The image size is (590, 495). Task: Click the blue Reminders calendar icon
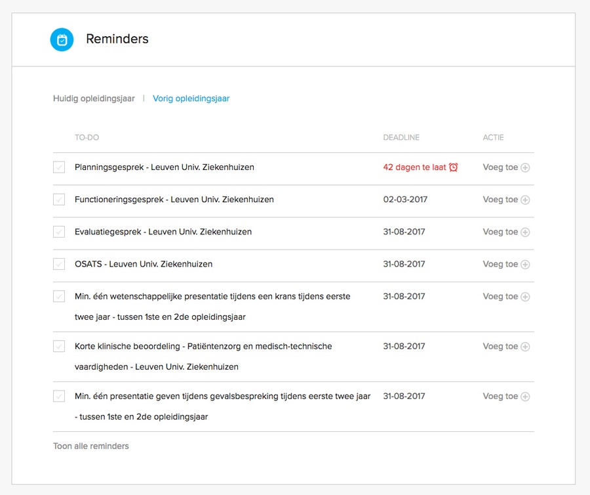point(62,39)
